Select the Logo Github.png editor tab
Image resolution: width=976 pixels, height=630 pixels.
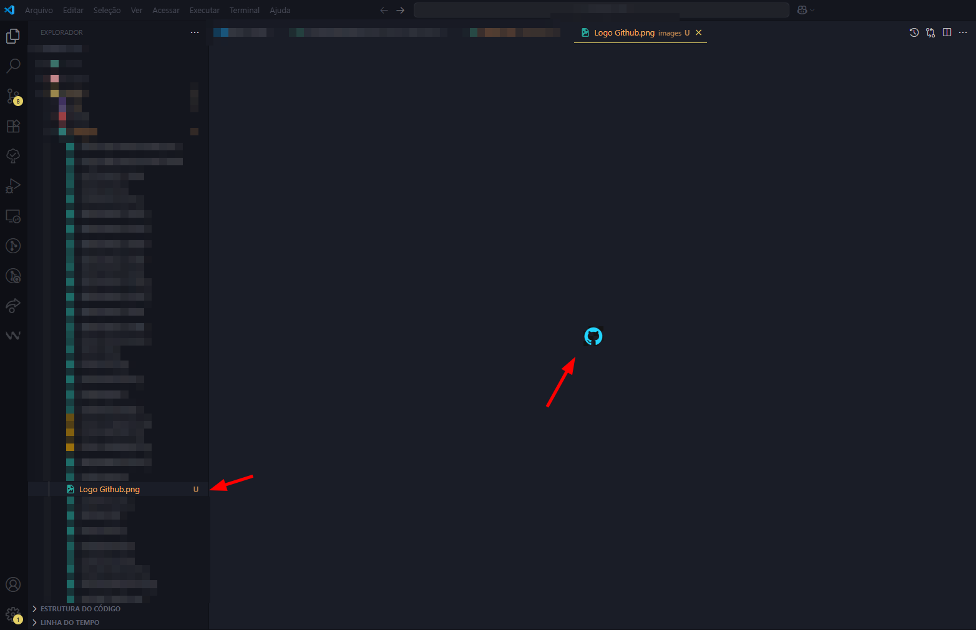click(640, 32)
